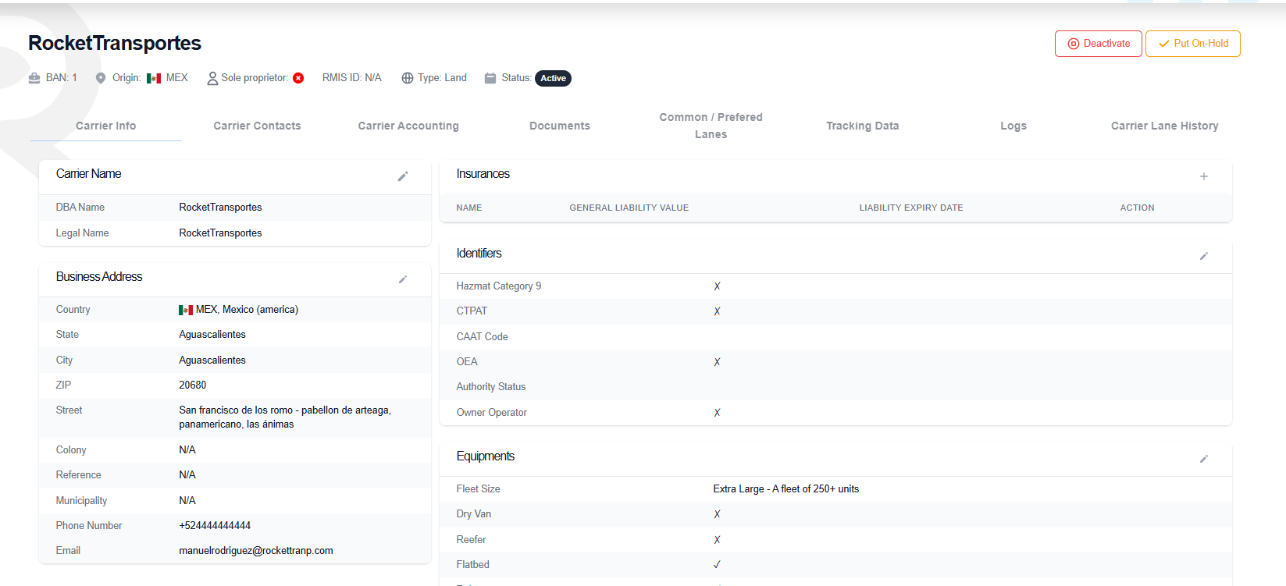The width and height of the screenshot is (1286, 586).
Task: Click the Mexico flag next to Origin
Action: [154, 78]
